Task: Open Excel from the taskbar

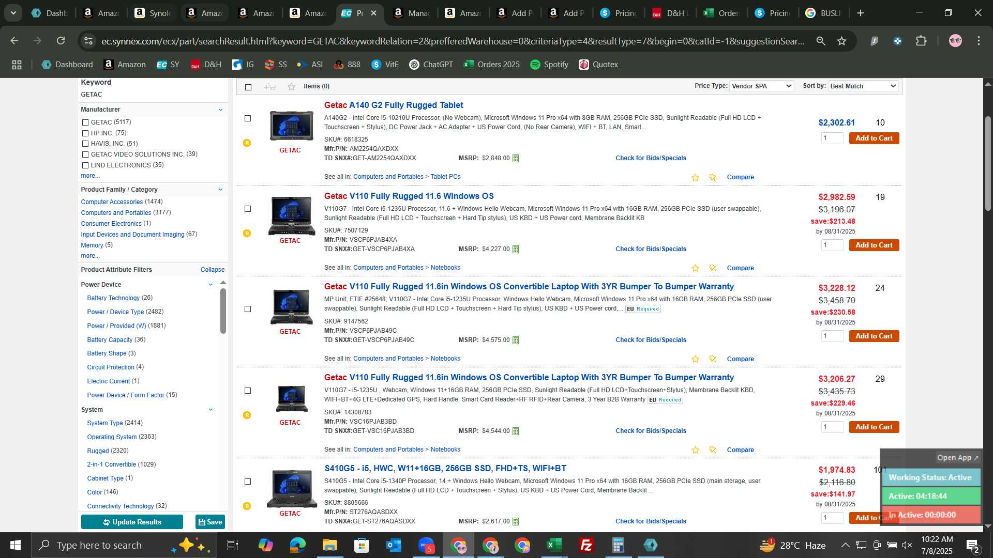Action: (x=554, y=545)
